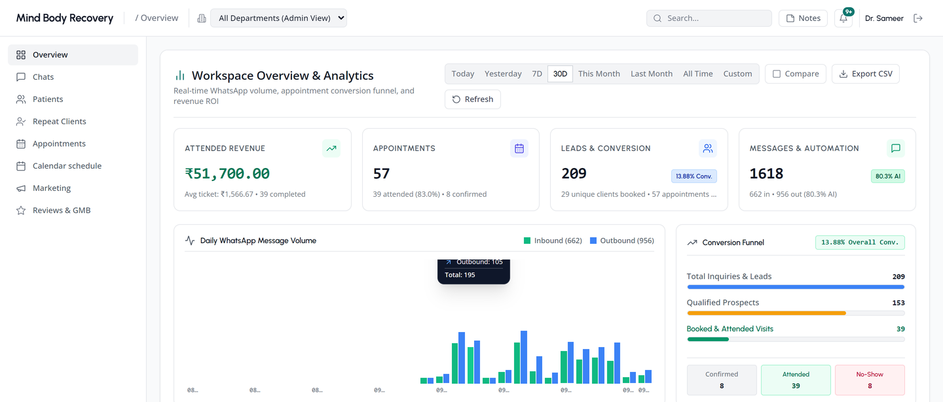The image size is (943, 402).
Task: Select the 7D range tab
Action: (x=537, y=74)
